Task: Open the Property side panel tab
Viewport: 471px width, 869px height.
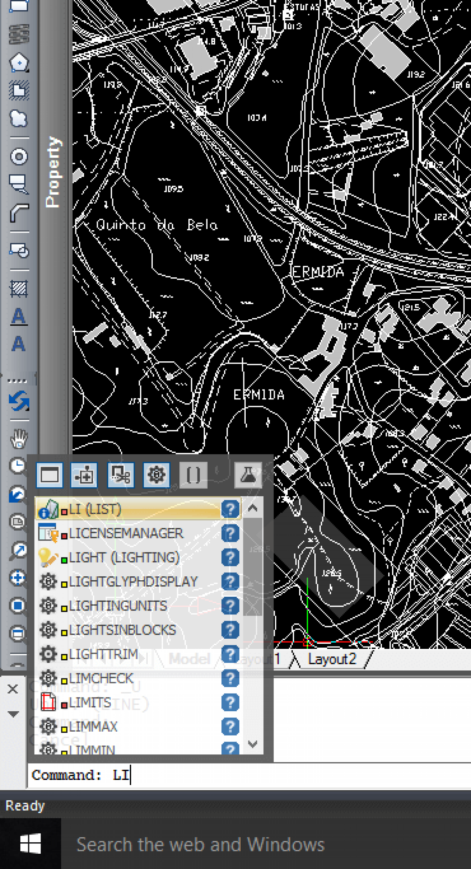Action: coord(53,172)
